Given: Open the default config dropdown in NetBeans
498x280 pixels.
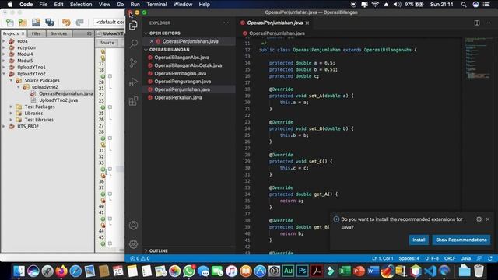Looking at the screenshot, I should click(x=109, y=22).
